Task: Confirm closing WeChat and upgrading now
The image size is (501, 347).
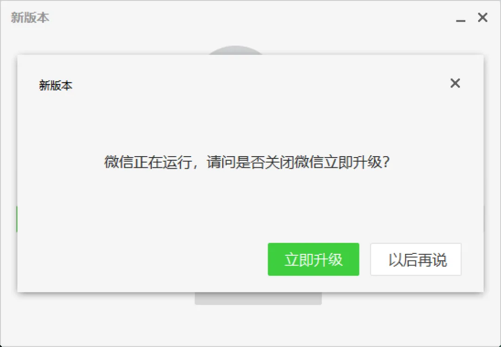Action: [x=313, y=259]
